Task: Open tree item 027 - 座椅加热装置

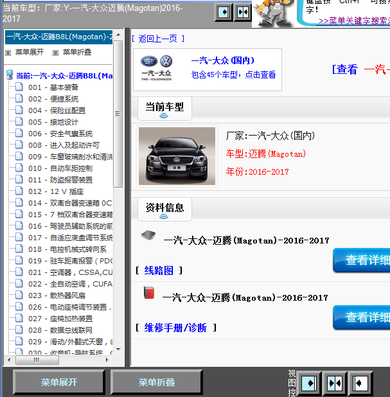Action: (x=60, y=319)
